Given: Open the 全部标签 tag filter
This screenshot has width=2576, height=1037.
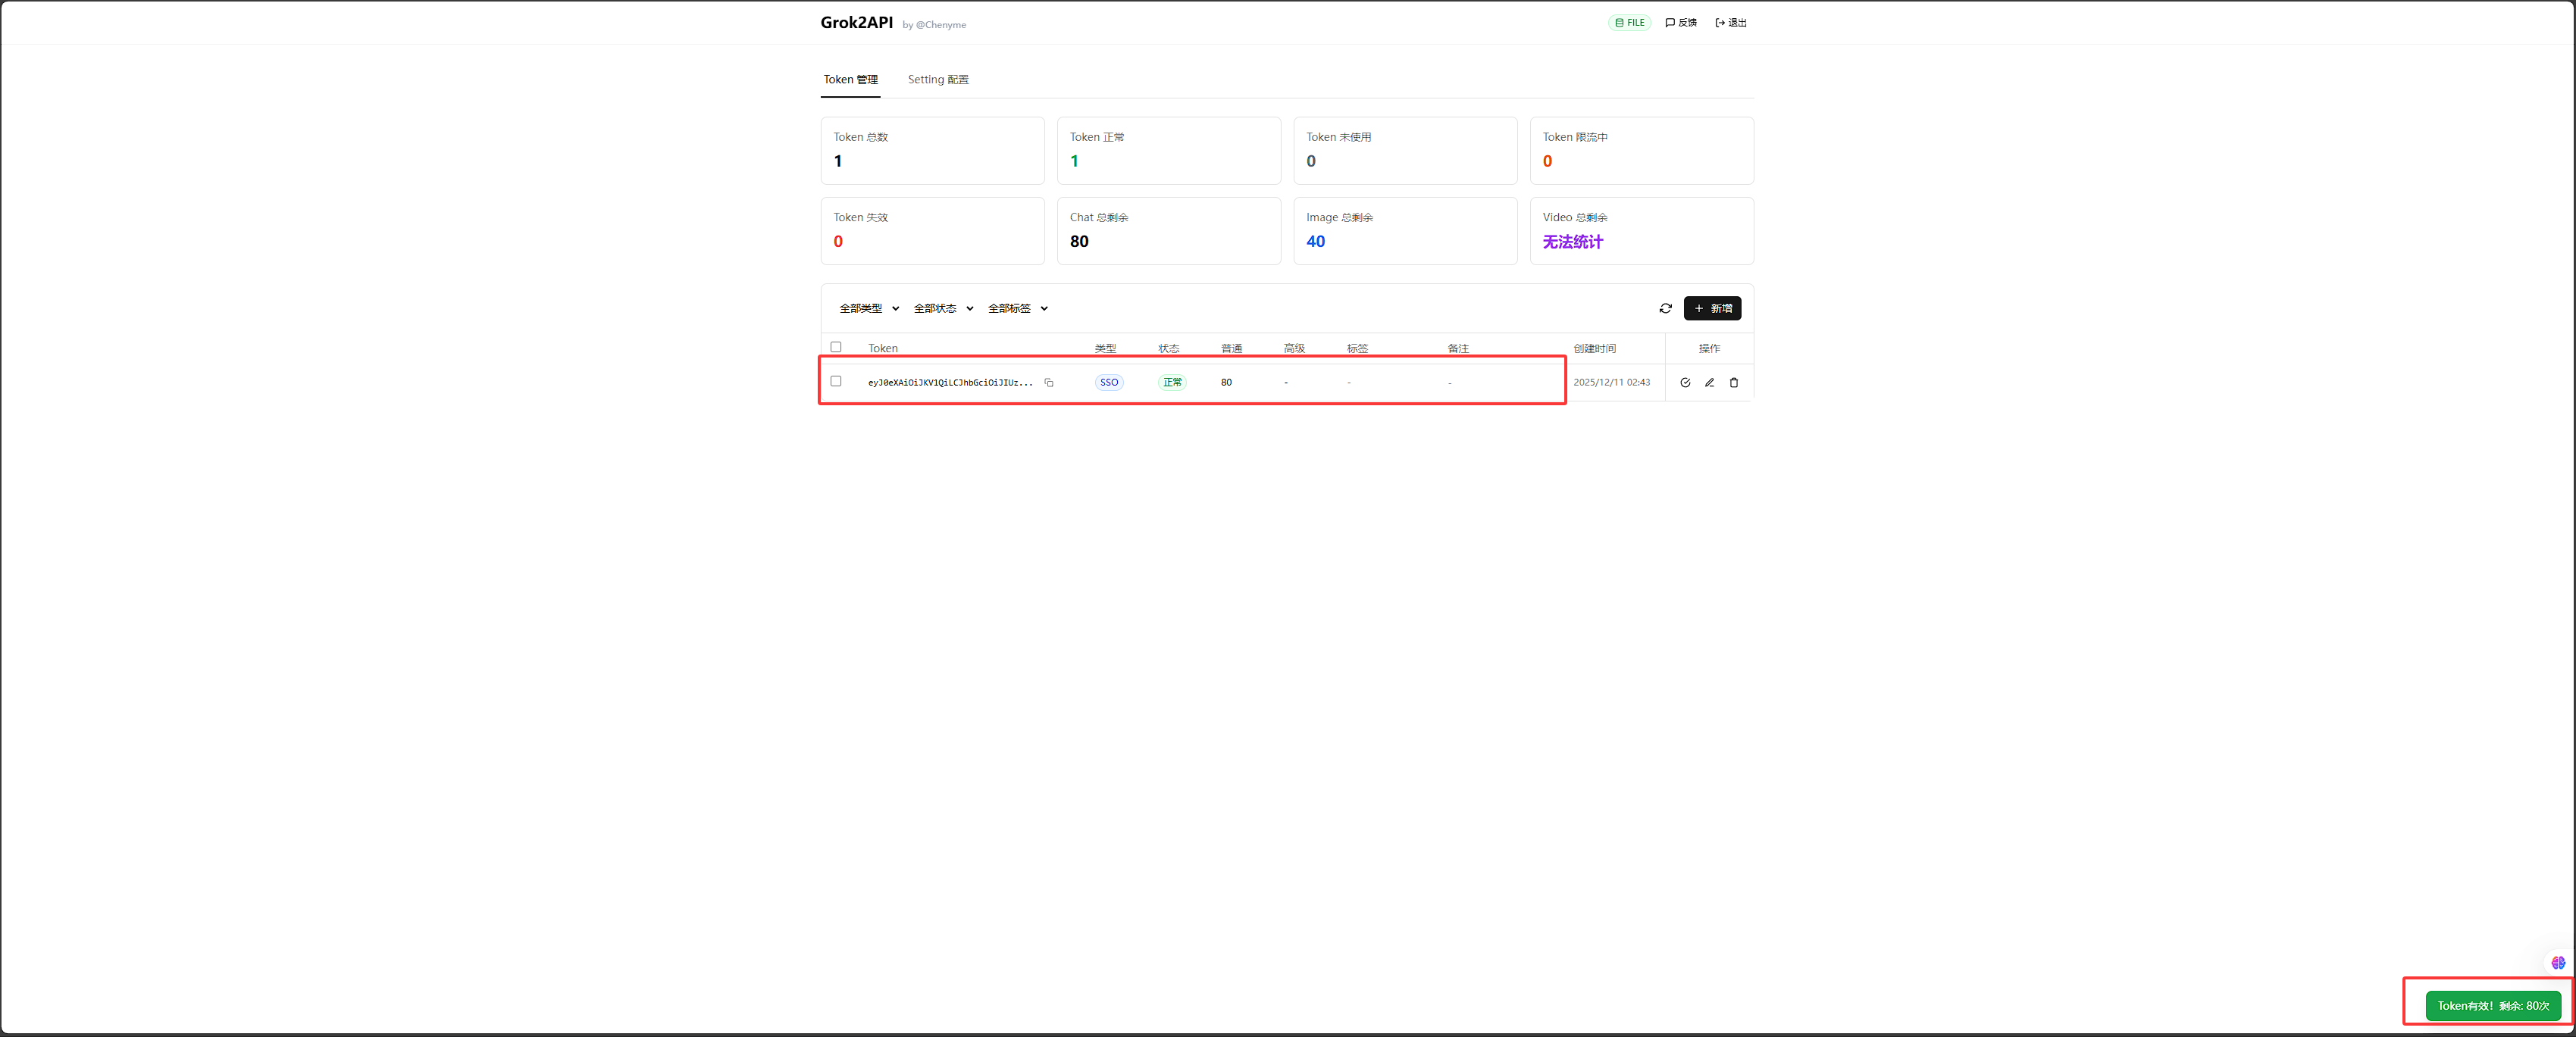Looking at the screenshot, I should (x=1017, y=309).
